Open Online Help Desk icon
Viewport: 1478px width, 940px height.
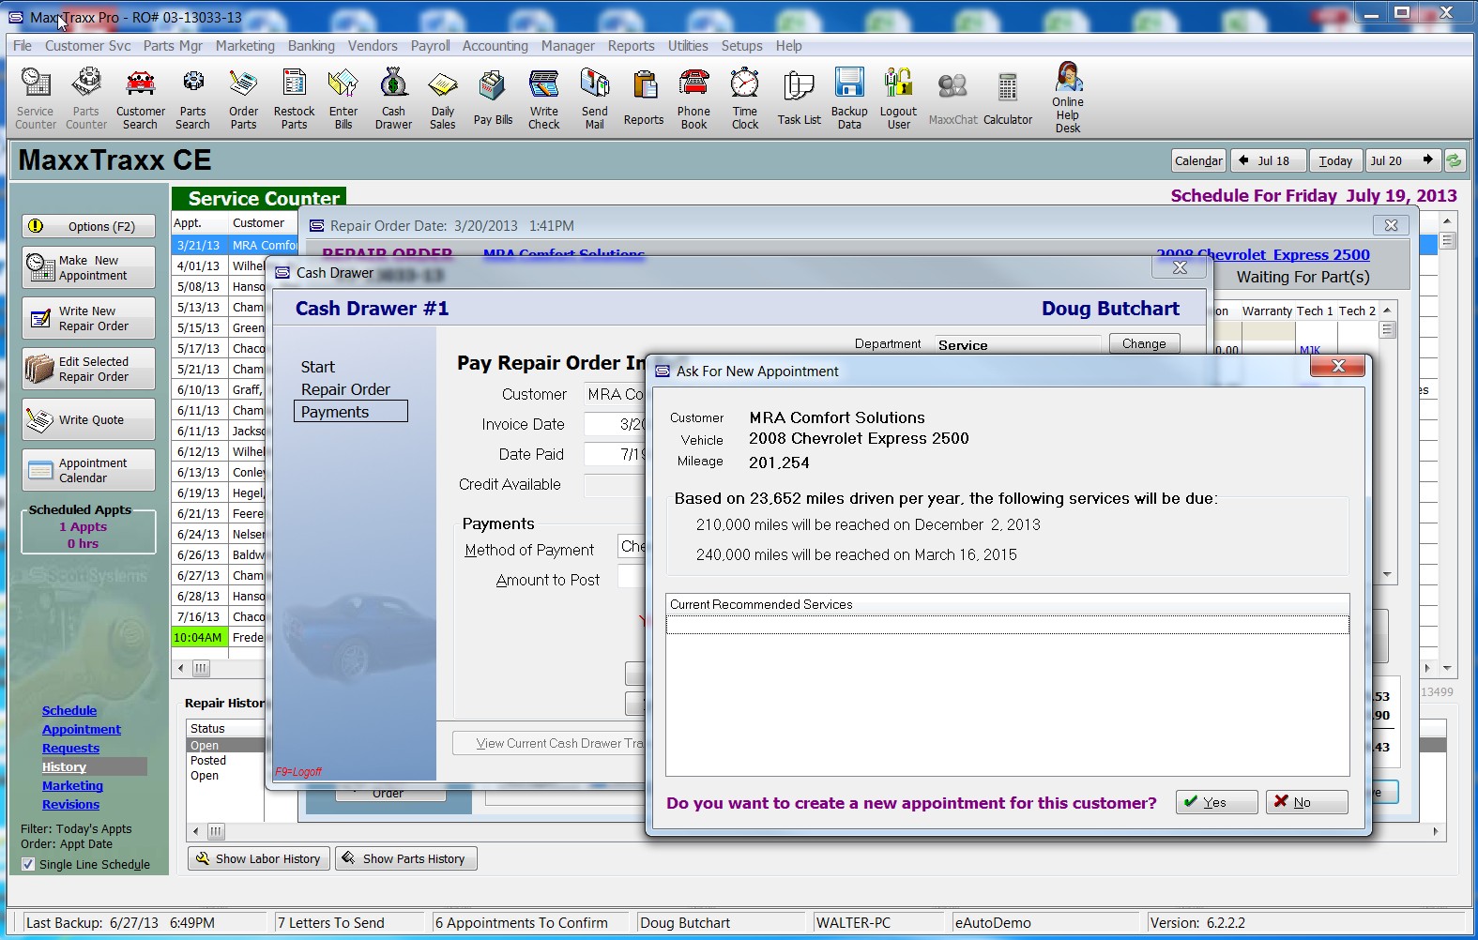pos(1068,98)
